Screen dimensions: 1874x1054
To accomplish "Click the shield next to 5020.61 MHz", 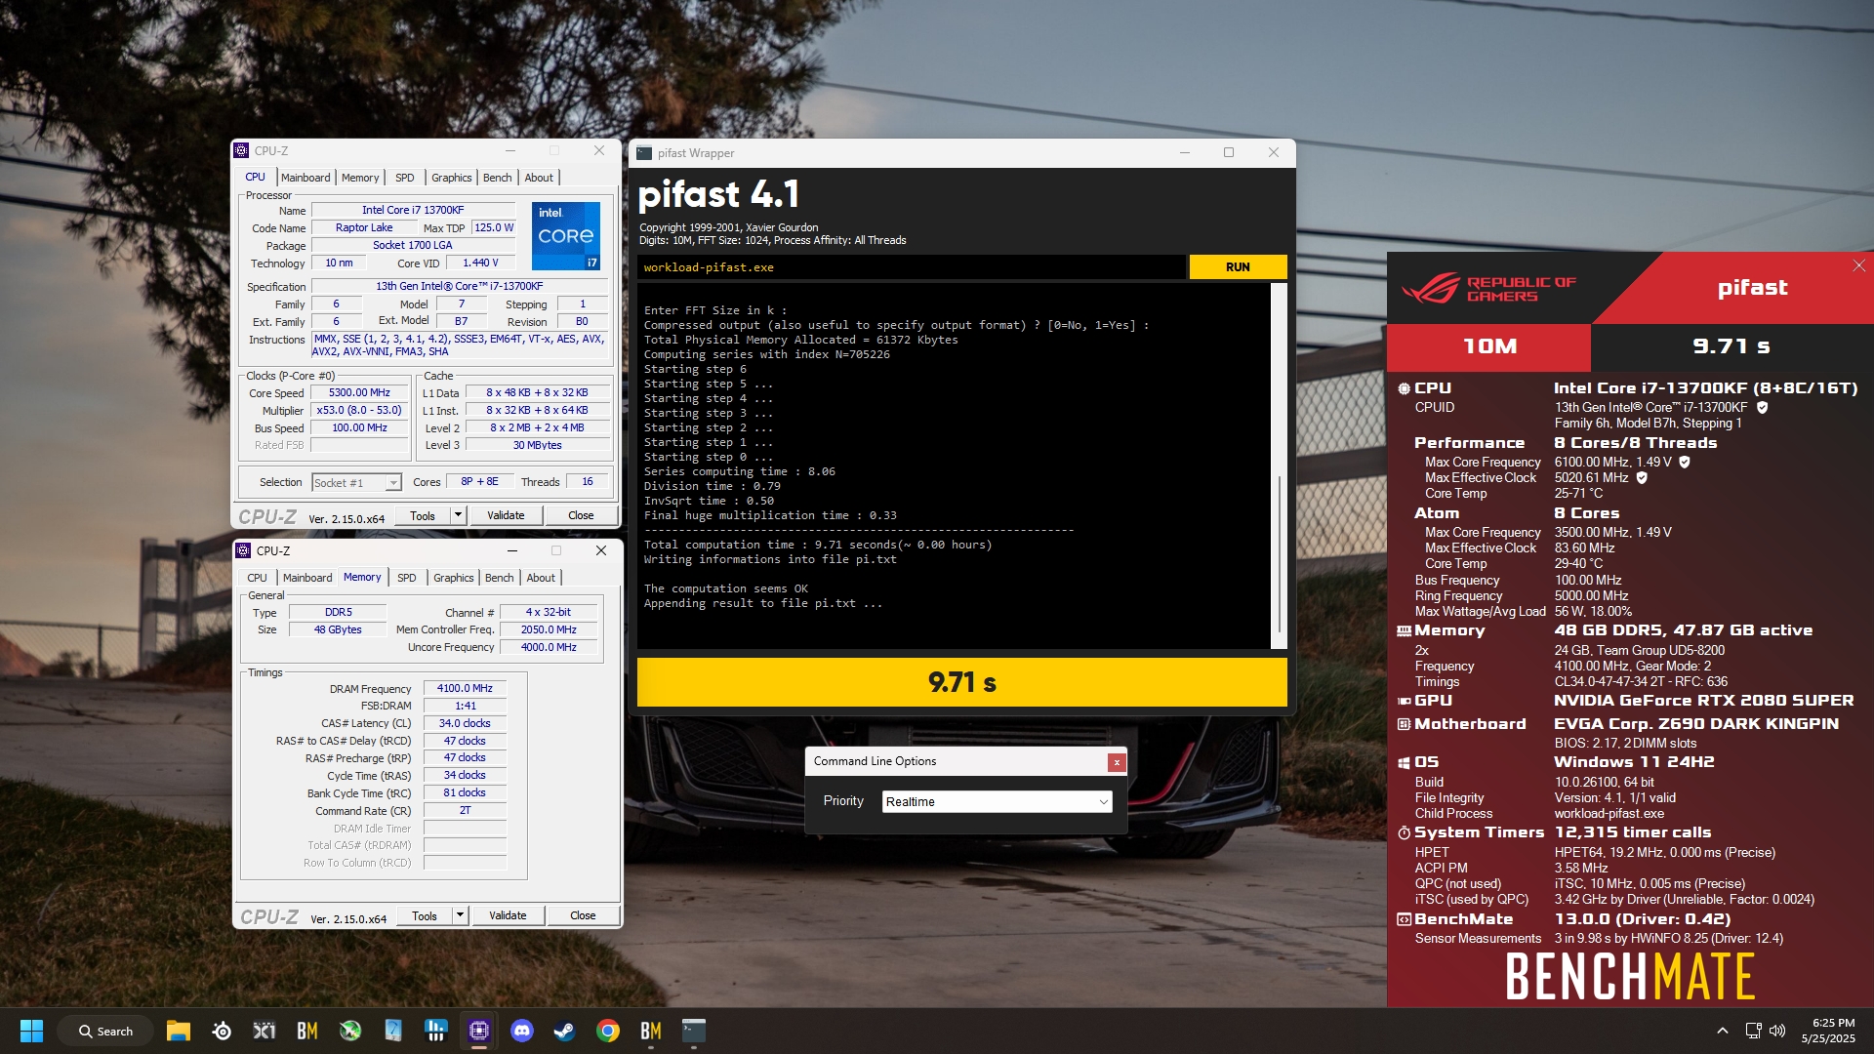I will pos(1642,478).
